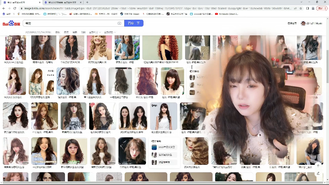Close the first Baidu image tab
This screenshot has width=329, height=185.
tap(39, 2)
